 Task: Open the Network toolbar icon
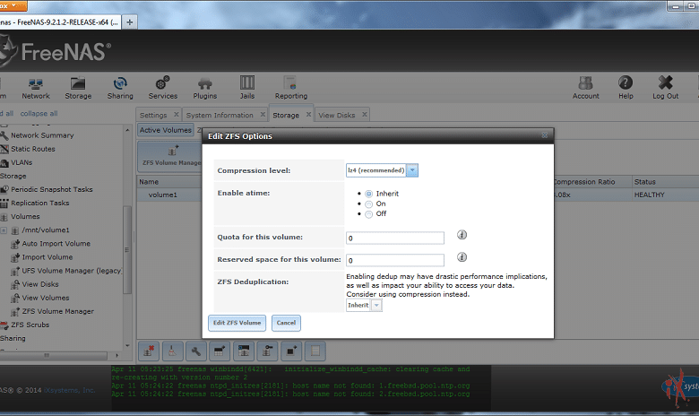click(x=36, y=87)
